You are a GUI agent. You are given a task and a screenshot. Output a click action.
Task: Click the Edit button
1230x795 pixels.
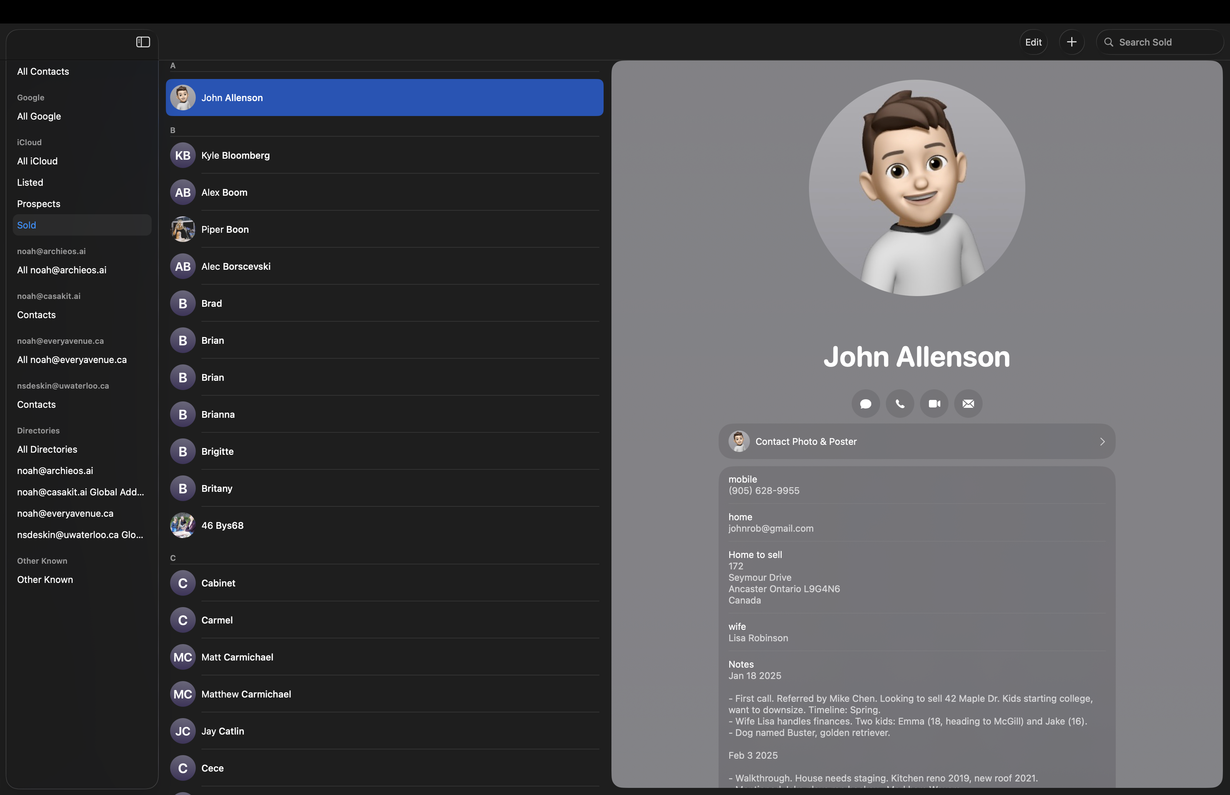click(1033, 42)
